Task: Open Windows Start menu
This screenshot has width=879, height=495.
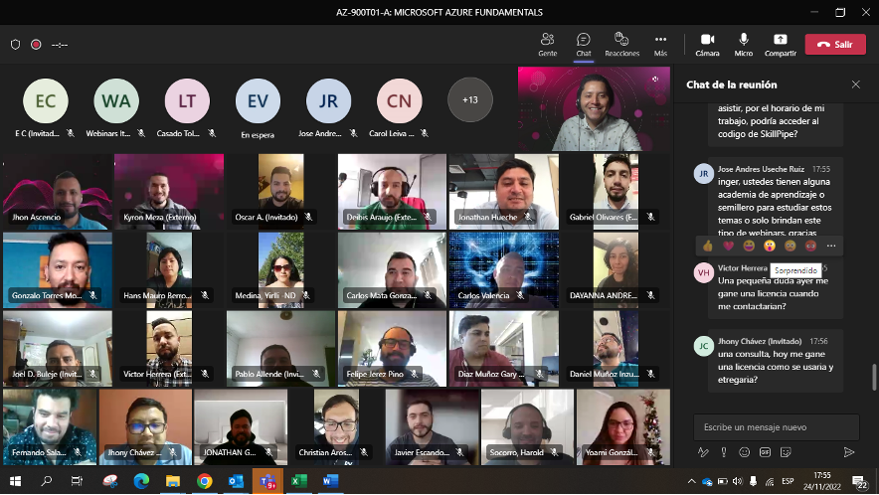Action: click(15, 481)
